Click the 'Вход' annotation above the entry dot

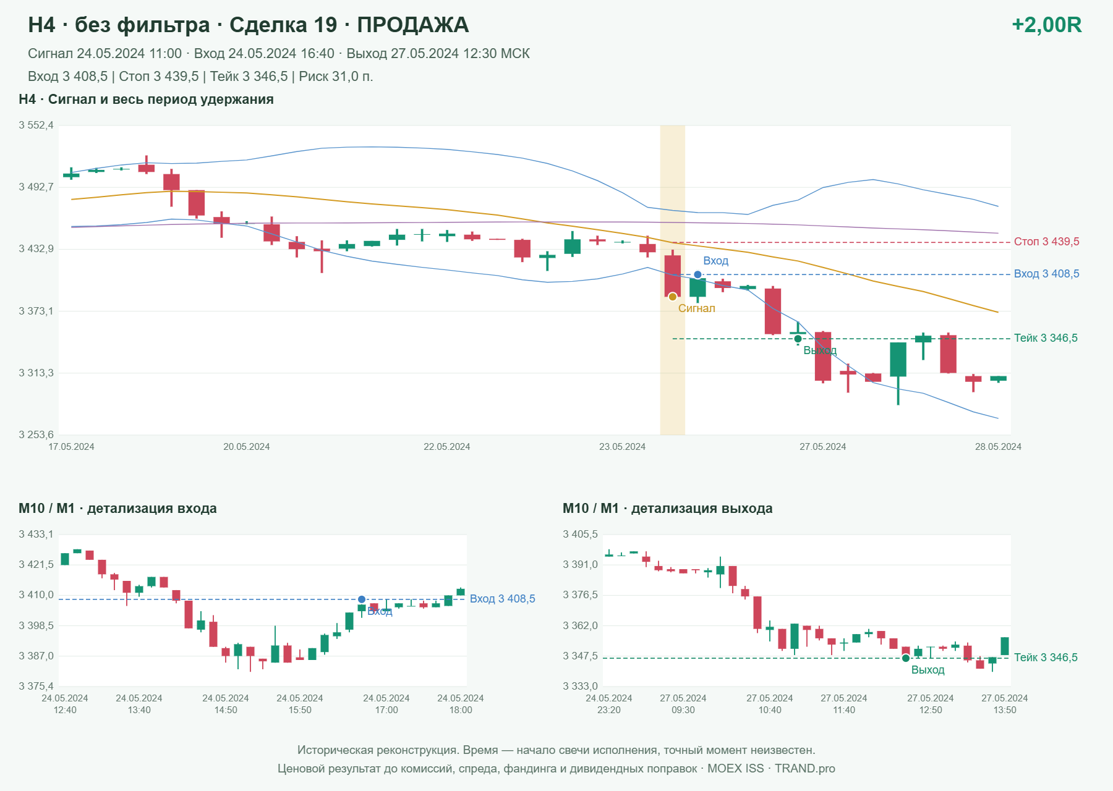pyautogui.click(x=715, y=261)
